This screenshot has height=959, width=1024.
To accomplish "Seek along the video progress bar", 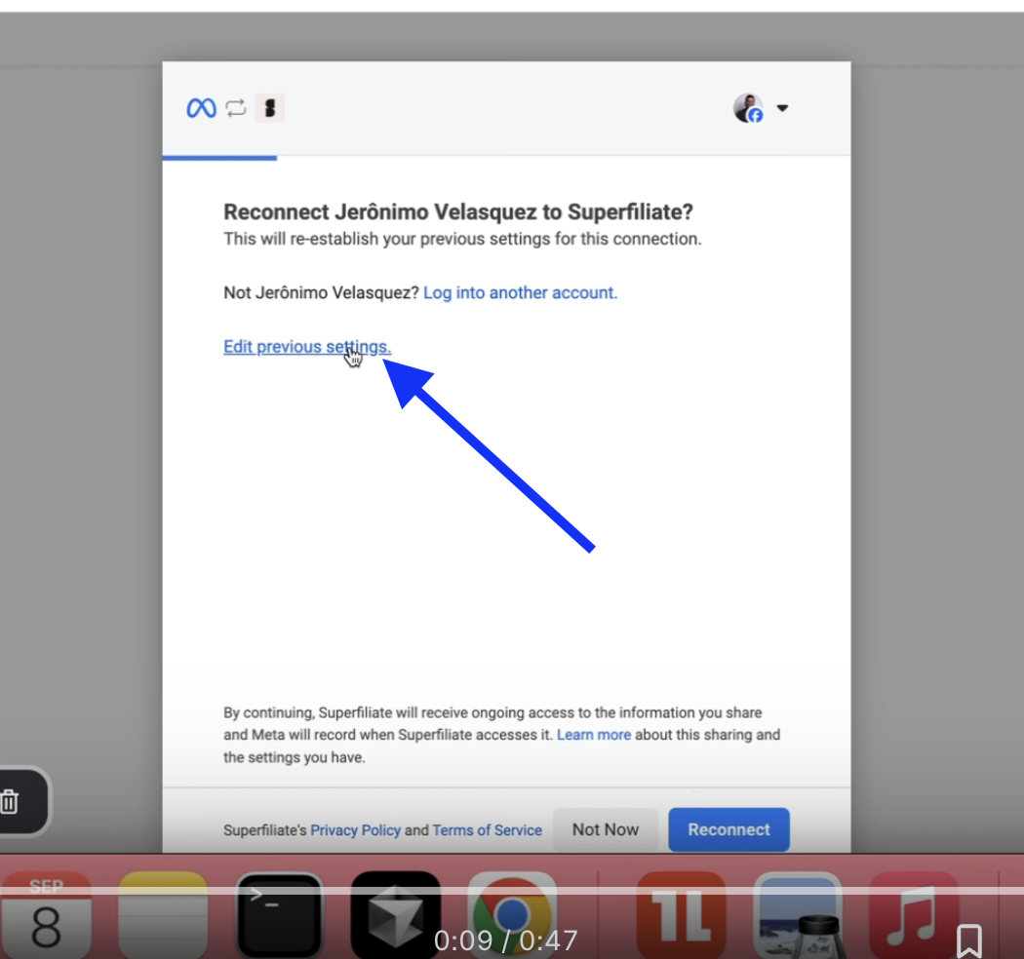I will 512,891.
